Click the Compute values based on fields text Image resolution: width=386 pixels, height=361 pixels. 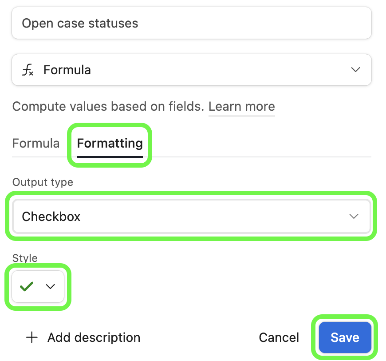click(108, 107)
